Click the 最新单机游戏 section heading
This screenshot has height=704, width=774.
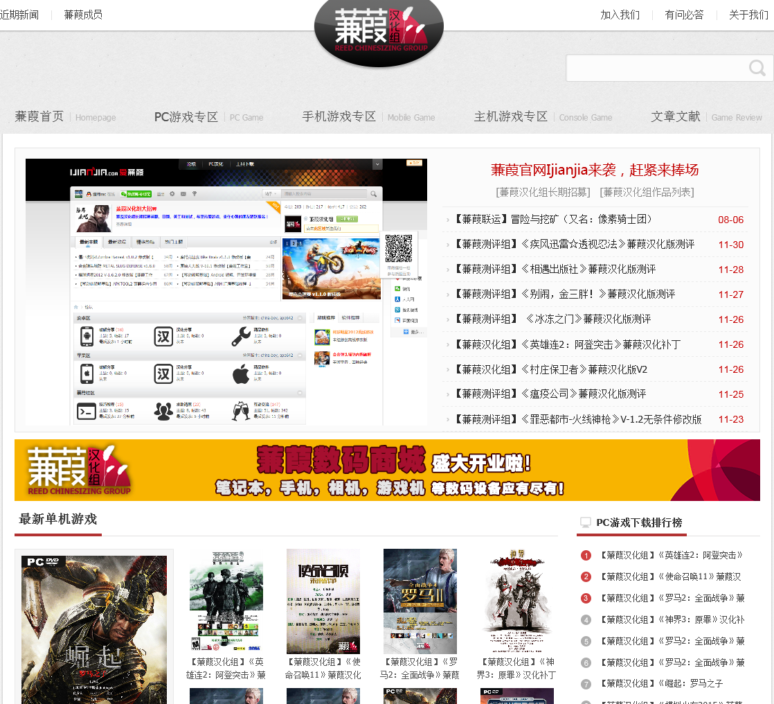(57, 519)
